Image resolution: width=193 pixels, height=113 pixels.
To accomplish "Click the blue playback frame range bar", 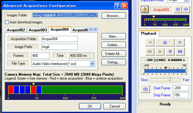I will (165, 71).
